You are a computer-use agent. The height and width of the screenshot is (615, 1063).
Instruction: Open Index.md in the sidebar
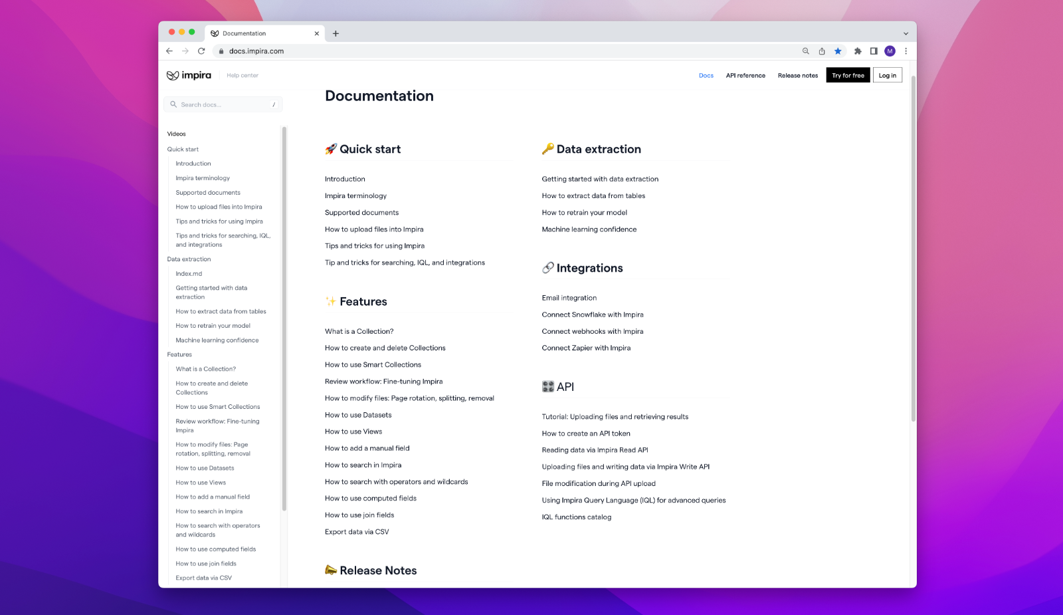pyautogui.click(x=189, y=274)
